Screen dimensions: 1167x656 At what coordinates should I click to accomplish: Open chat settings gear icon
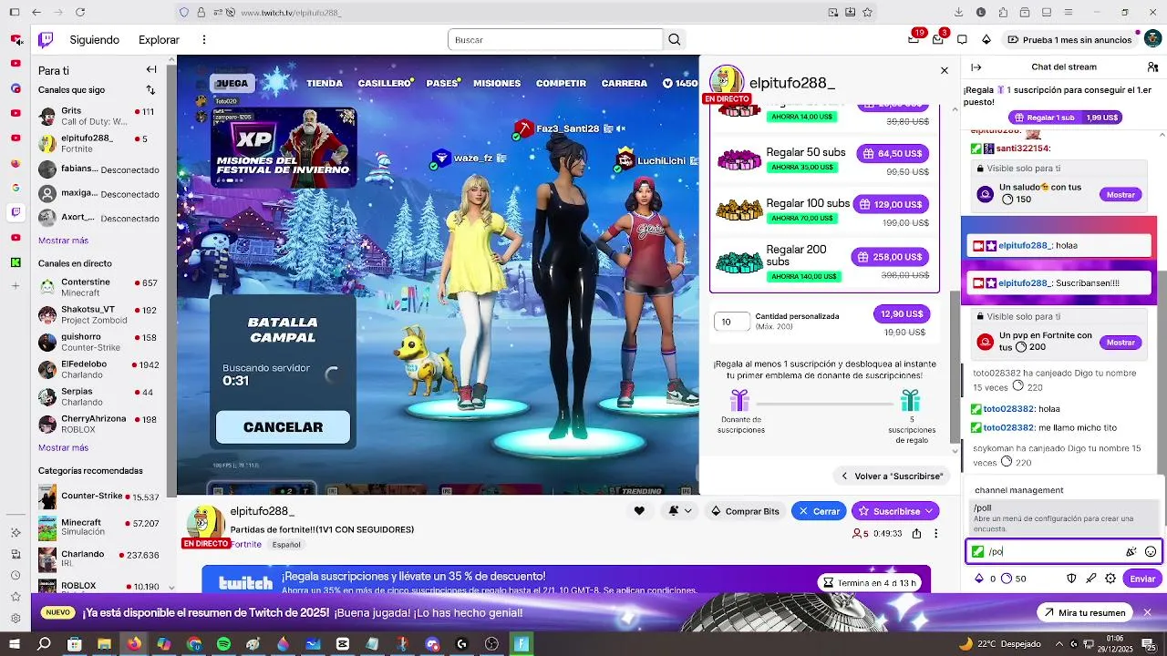pos(1110,579)
